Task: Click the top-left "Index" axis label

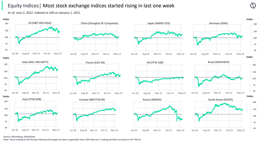Action: (6, 19)
